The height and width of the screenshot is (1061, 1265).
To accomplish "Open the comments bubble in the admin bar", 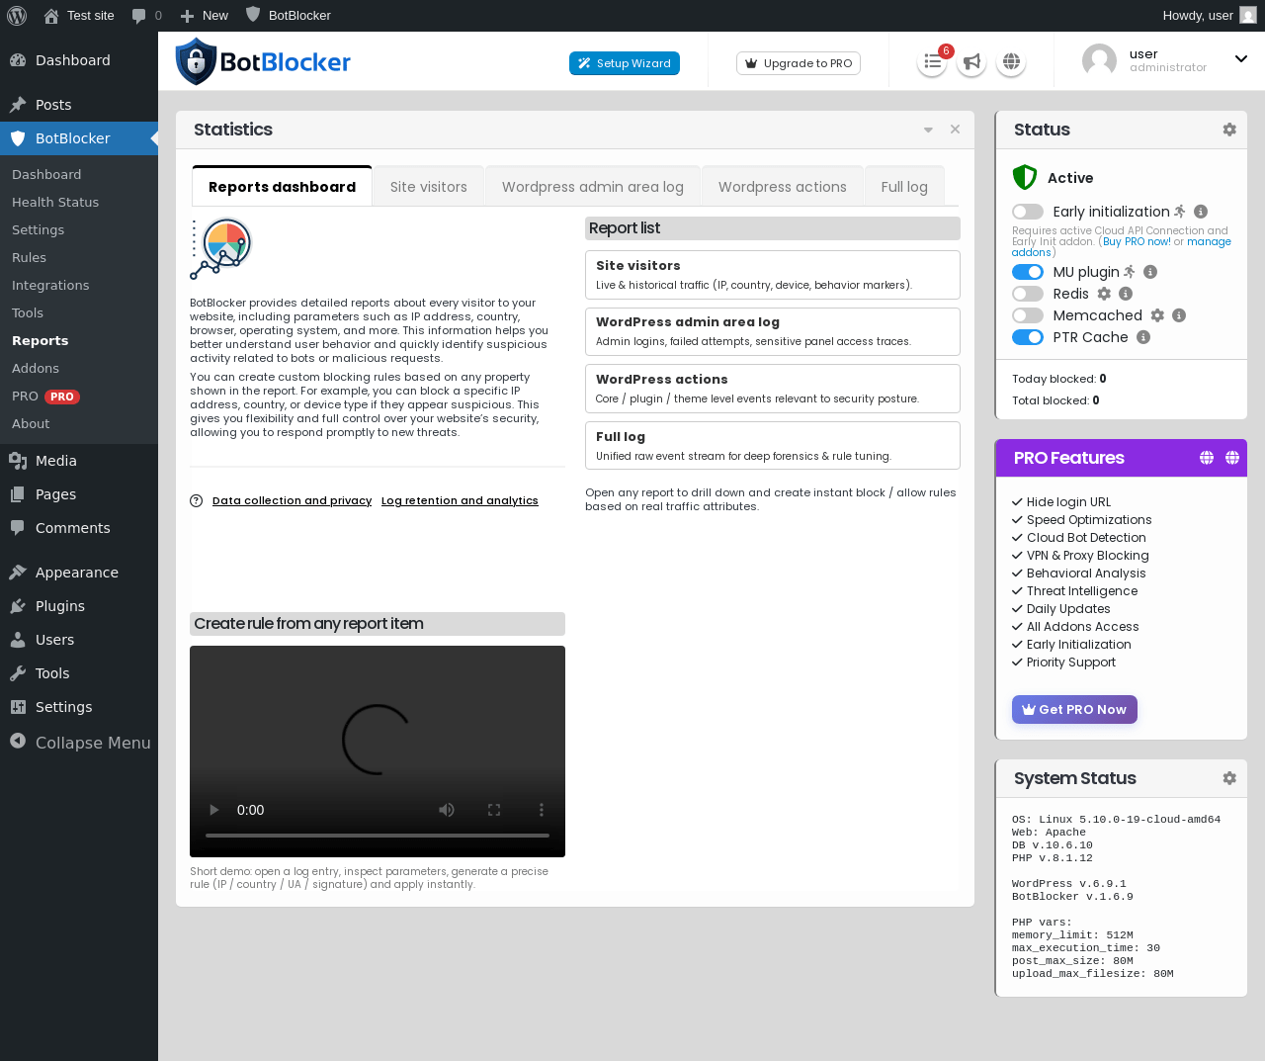I will click(146, 16).
